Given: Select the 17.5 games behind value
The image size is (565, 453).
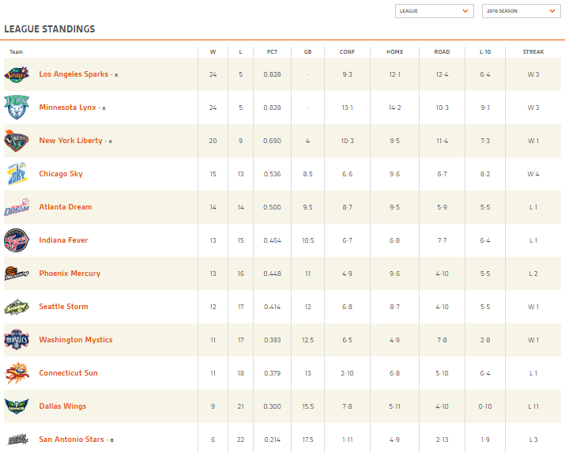Looking at the screenshot, I should 307,440.
